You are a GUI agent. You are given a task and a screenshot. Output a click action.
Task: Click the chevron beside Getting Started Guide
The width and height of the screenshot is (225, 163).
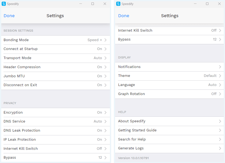tap(220, 130)
